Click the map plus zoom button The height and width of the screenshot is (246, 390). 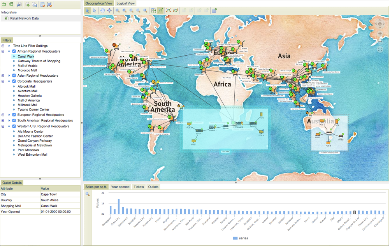point(380,34)
